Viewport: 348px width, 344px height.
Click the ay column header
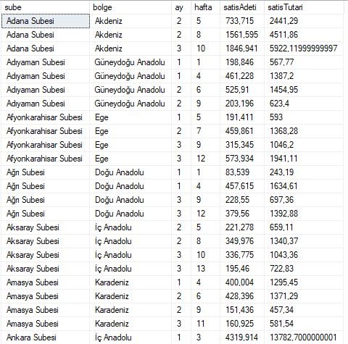[181, 7]
